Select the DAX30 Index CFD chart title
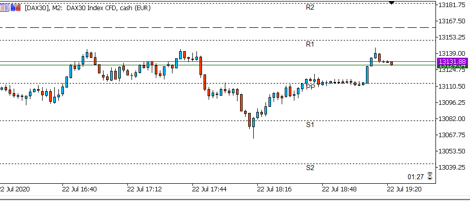This screenshot has height=201, width=470. coord(87,8)
